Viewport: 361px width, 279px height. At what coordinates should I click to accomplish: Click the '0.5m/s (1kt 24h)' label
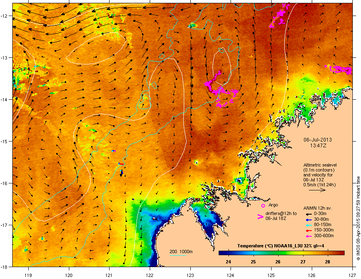(x=319, y=185)
